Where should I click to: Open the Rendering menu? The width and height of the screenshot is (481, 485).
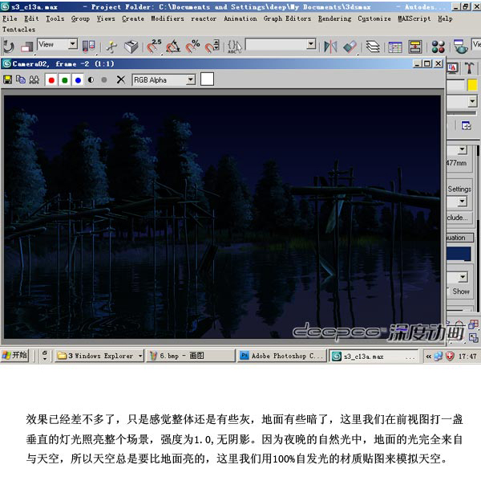[334, 18]
